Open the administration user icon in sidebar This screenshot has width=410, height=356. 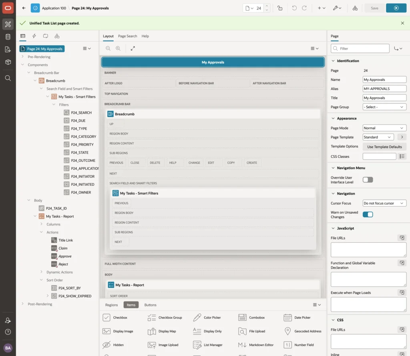8,320
